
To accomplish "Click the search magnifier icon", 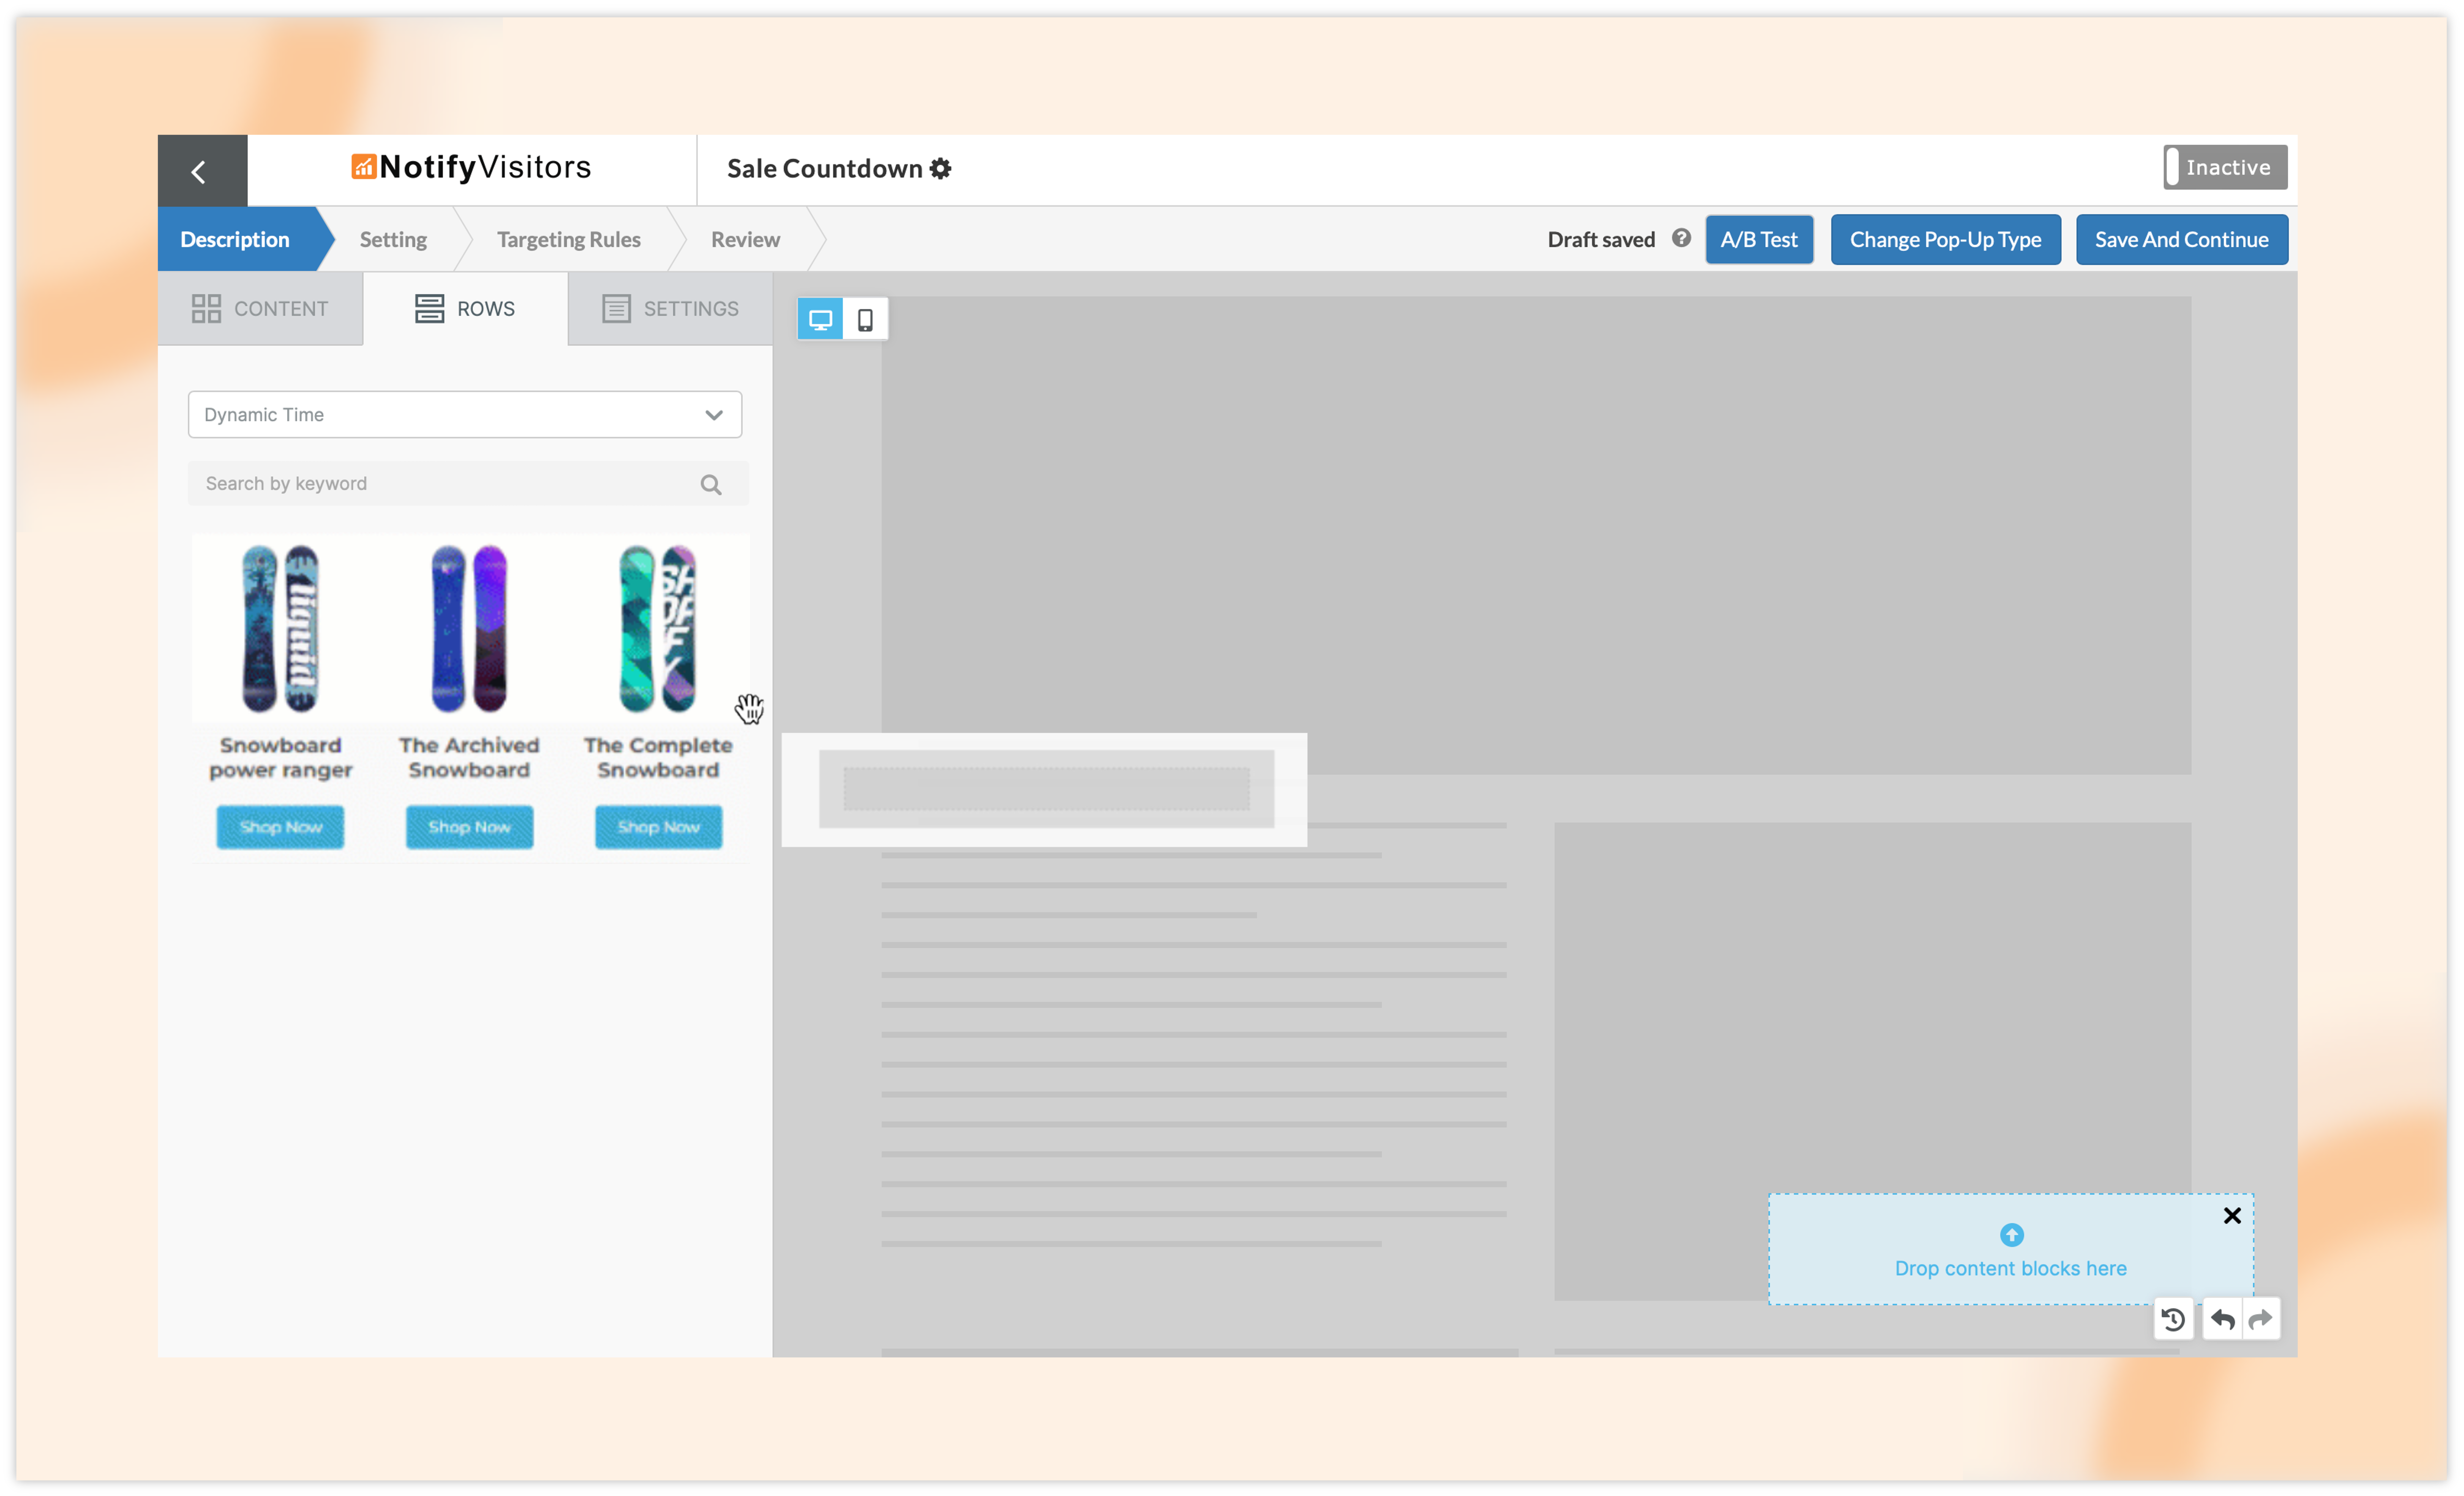I will coord(711,485).
